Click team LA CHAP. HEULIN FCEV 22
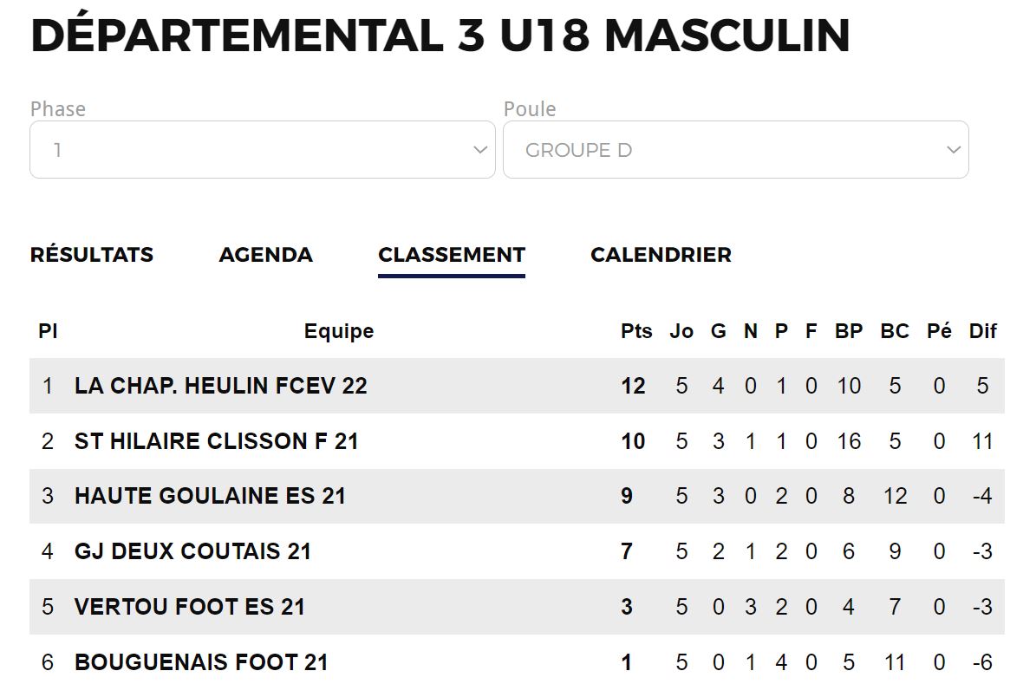The width and height of the screenshot is (1010, 697). pyautogui.click(x=221, y=386)
